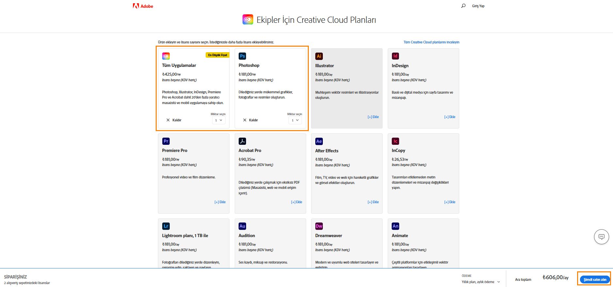
Task: Click the InCopy card title
Action: click(x=398, y=150)
